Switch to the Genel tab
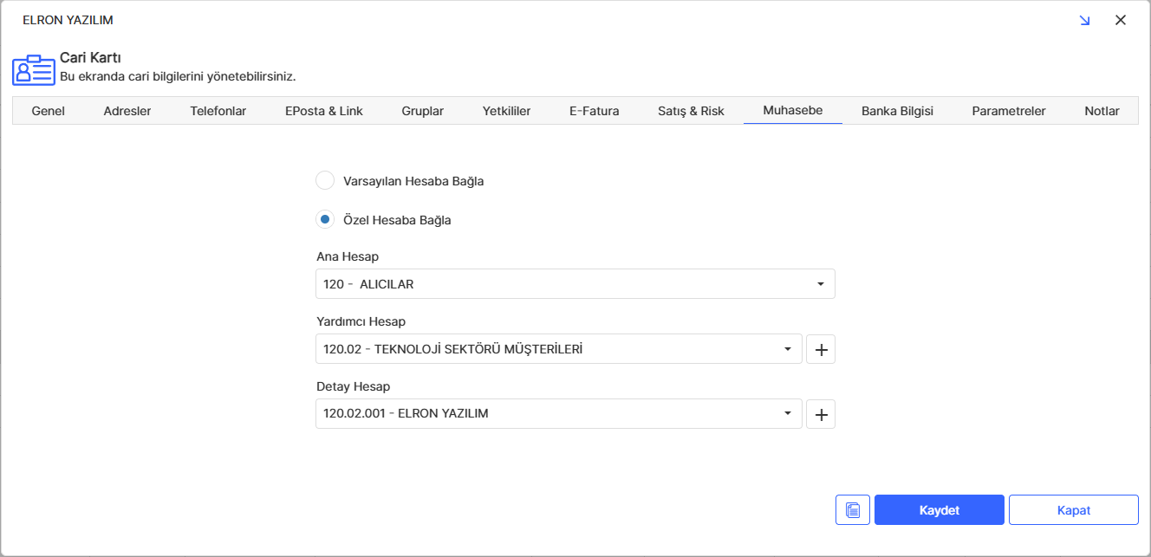 click(x=49, y=111)
